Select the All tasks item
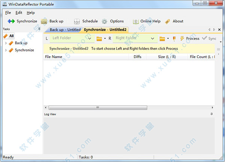The image size is (225, 162). pos(11,36)
